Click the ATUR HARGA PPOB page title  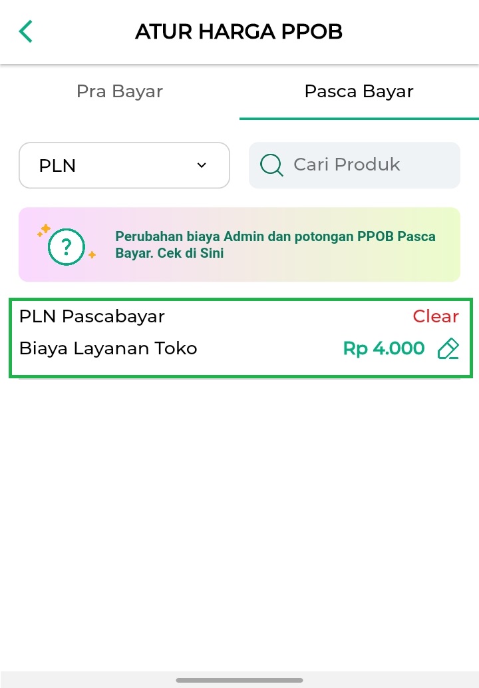click(239, 31)
